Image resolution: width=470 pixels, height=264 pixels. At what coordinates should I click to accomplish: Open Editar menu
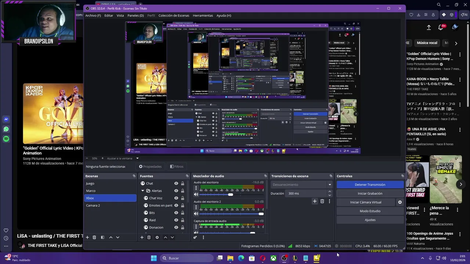[x=109, y=15]
